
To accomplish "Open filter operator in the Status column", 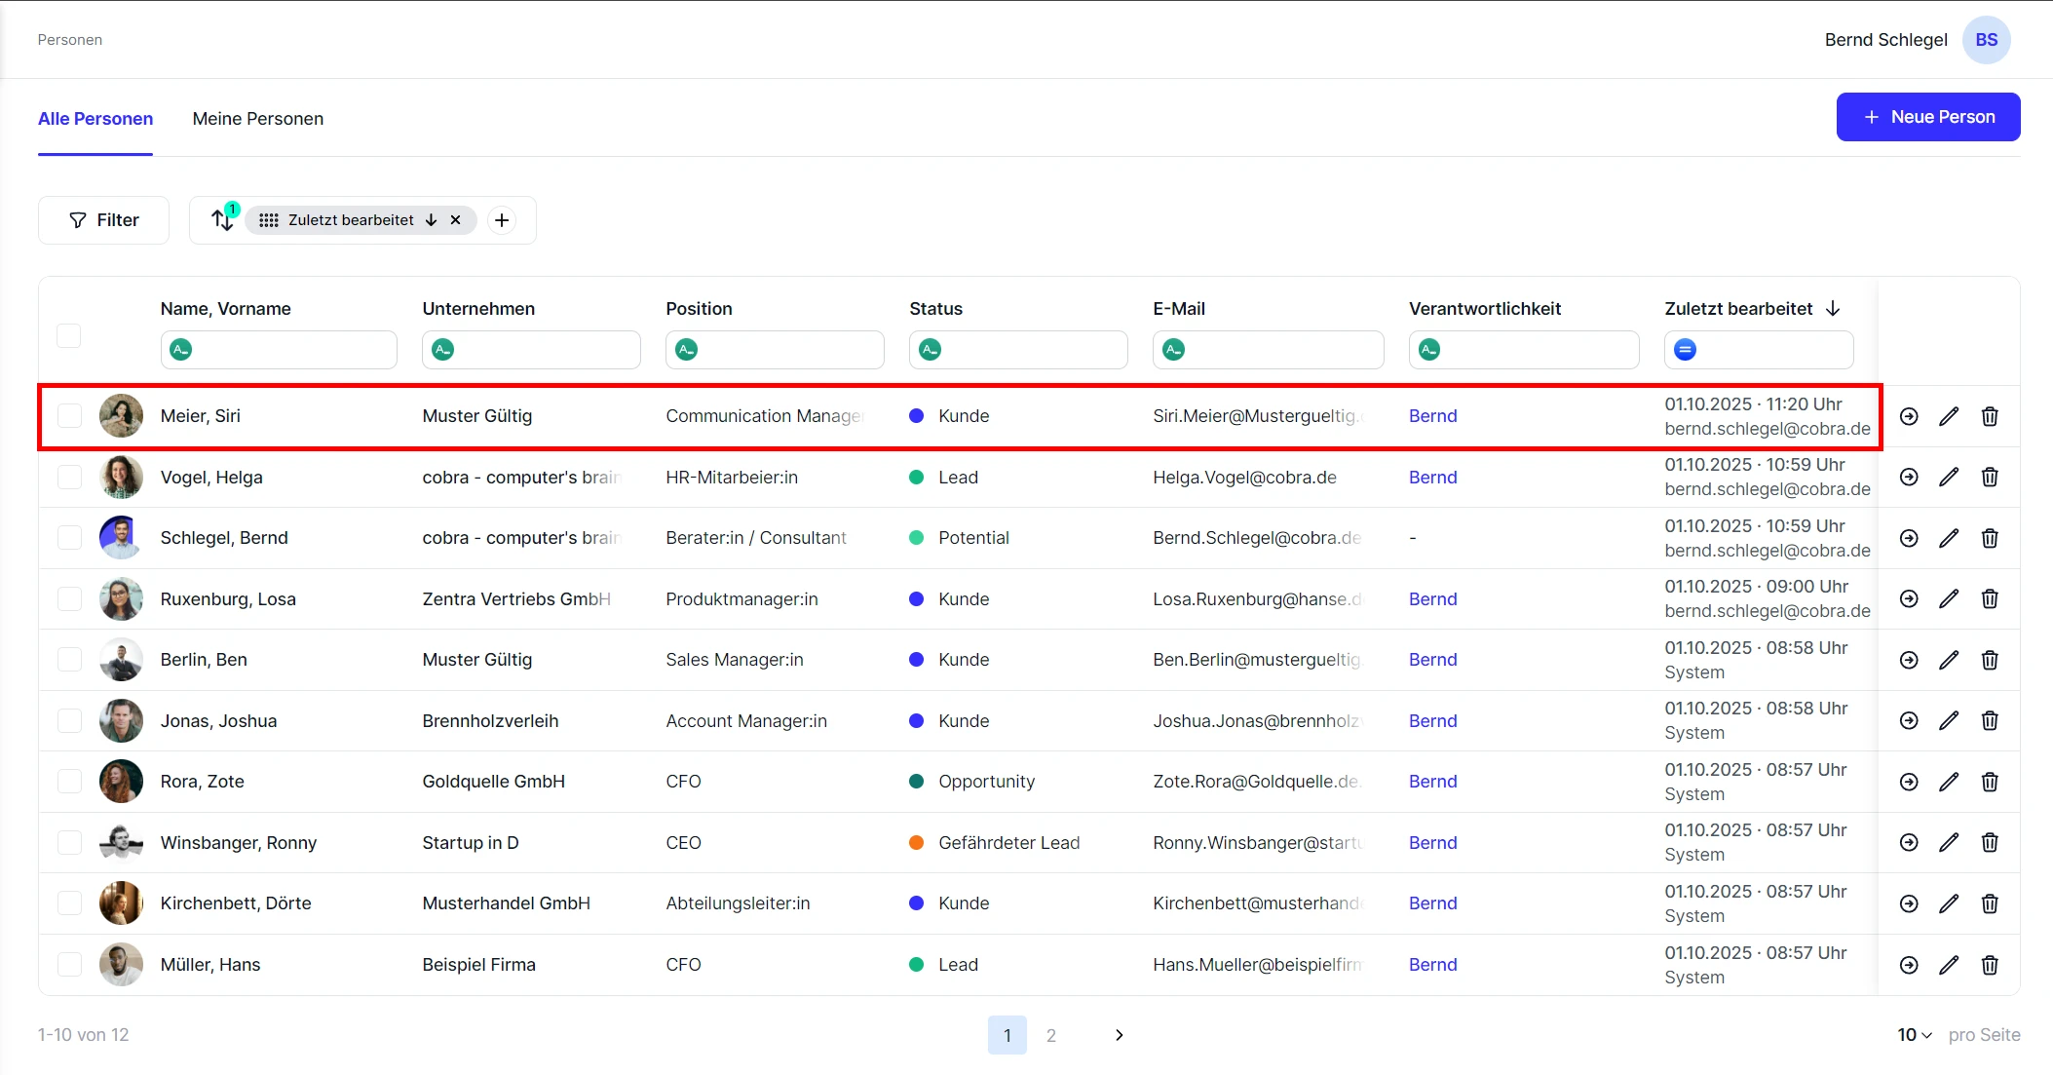I will point(930,350).
